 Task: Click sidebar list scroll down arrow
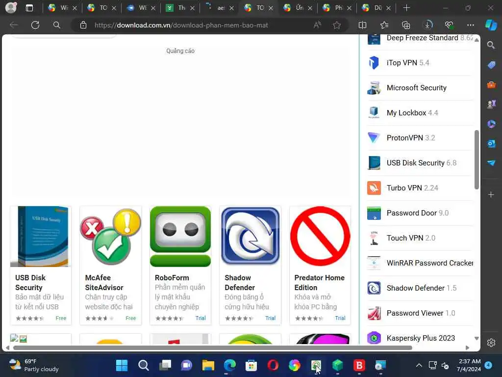coord(477,339)
